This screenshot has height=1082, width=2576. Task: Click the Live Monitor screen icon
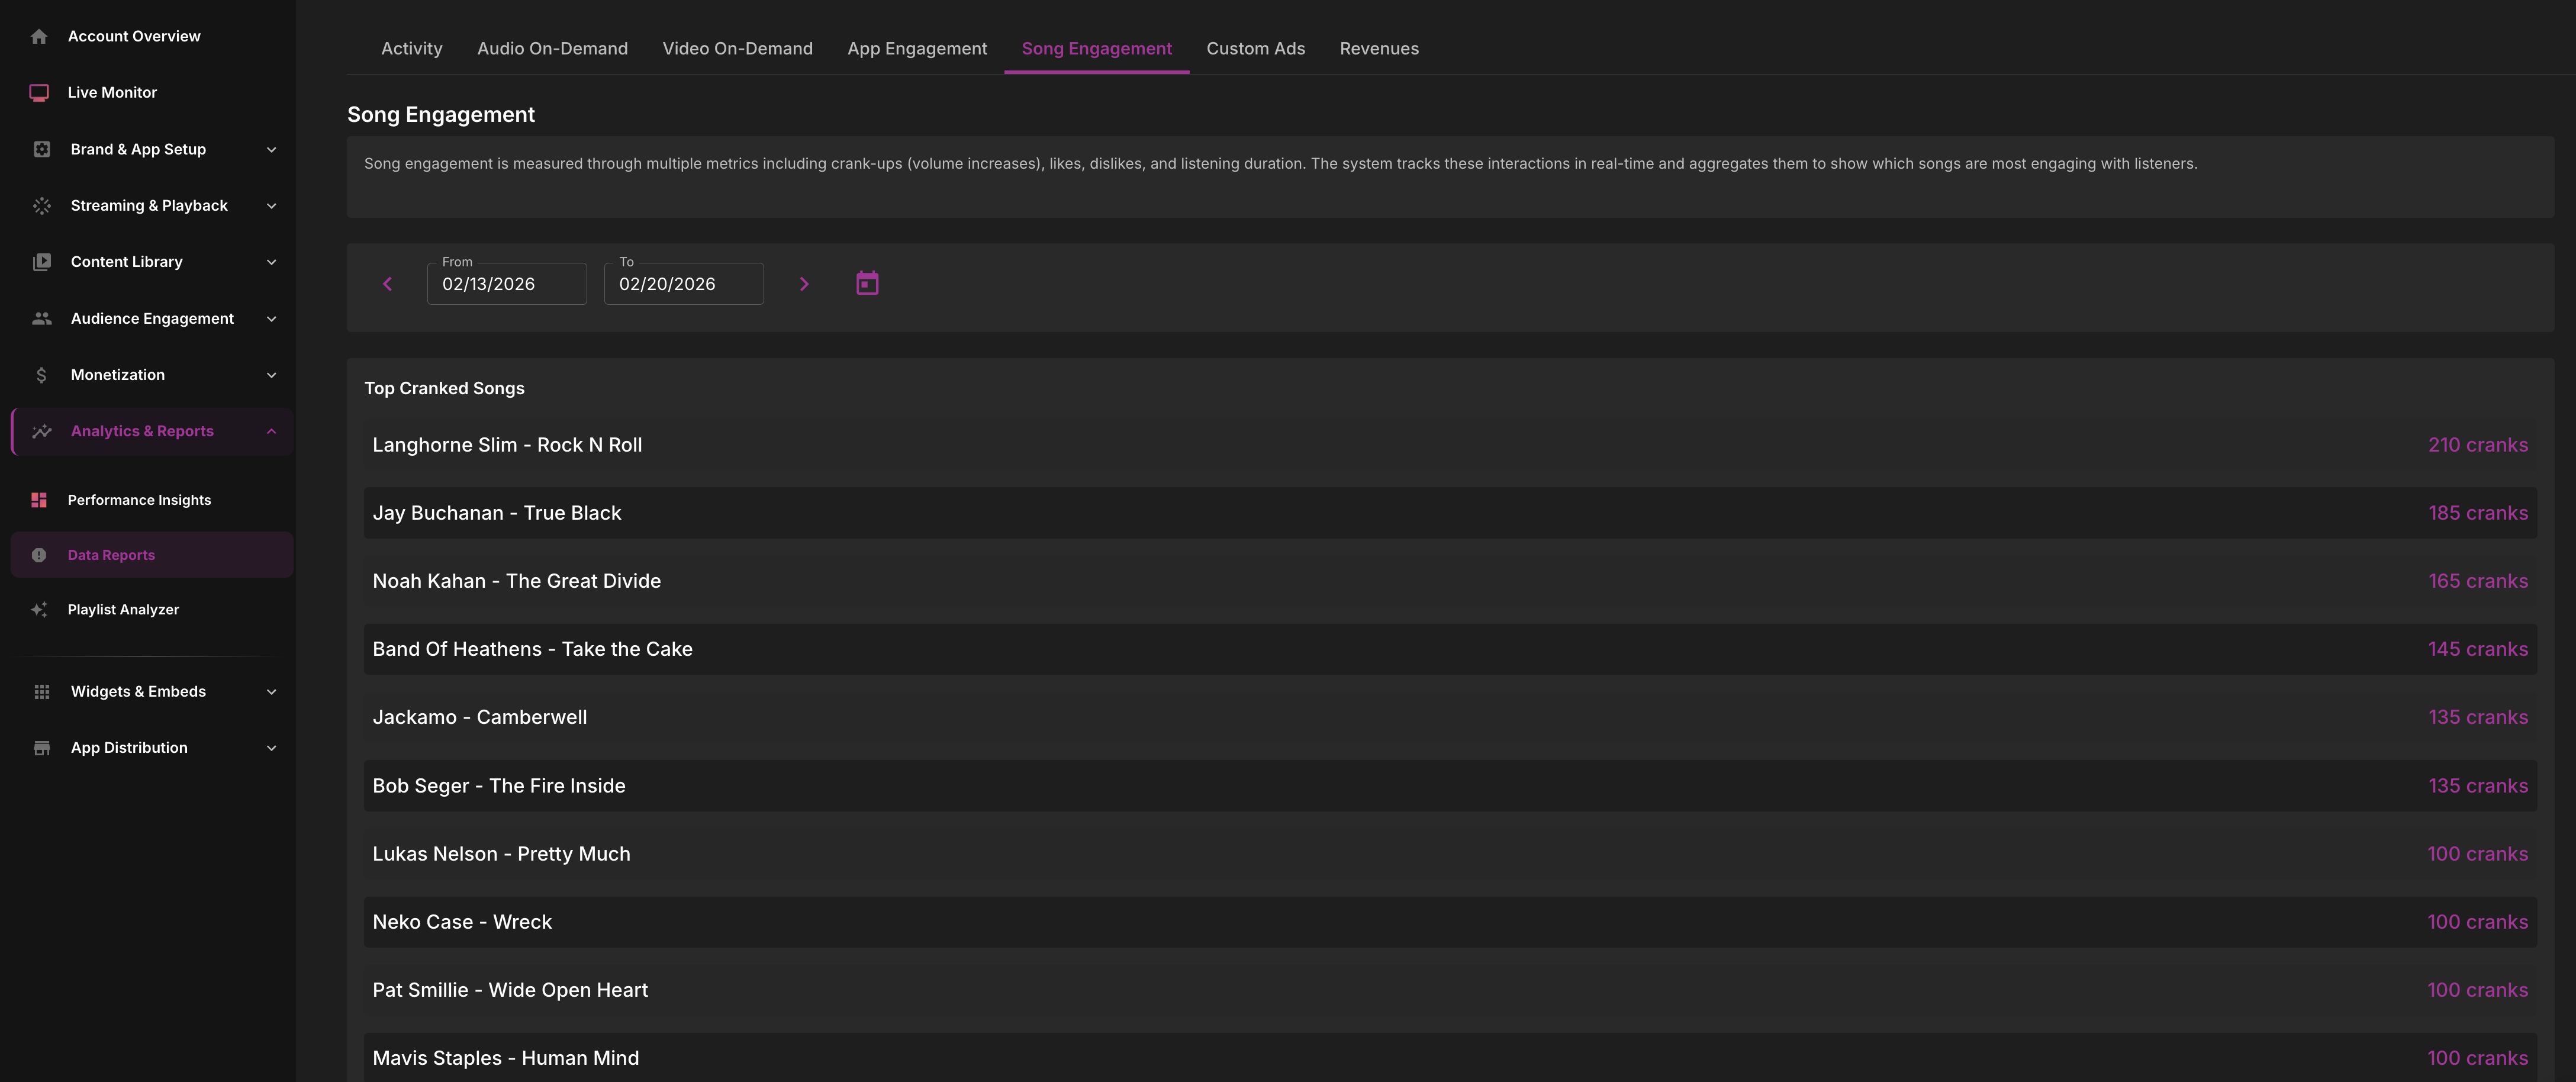coord(39,93)
